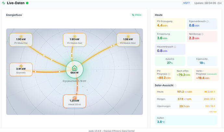Viewport: 224px width, 132px height.
Task: Click the Solar-Aussicht info icon
Action: tap(175, 85)
